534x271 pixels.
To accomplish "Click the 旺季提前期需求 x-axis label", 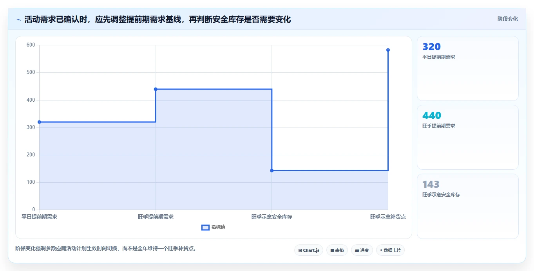I will (x=156, y=217).
